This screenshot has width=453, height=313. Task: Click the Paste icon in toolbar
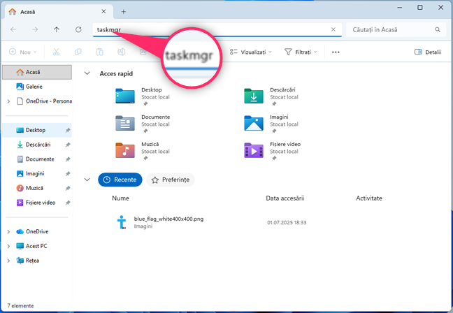[100, 52]
